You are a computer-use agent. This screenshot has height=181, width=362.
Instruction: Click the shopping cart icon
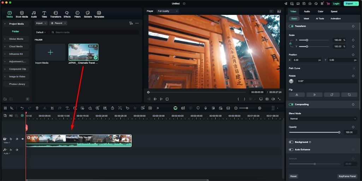coord(328,4)
